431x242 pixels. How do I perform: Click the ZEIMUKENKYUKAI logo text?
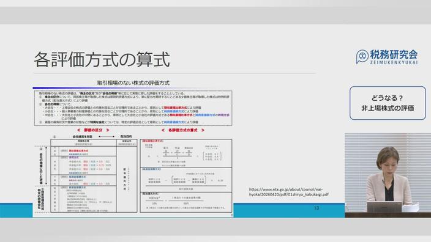394,62
